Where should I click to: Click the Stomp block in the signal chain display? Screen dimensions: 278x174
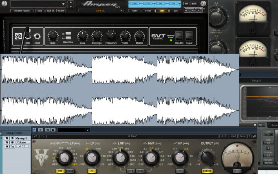pyautogui.click(x=147, y=4)
